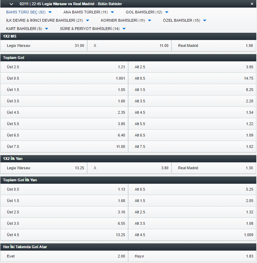Screen dimensions: 257x263
Task: Expand GOL BAHİSLERİ (12) filter
Action: 147,12
